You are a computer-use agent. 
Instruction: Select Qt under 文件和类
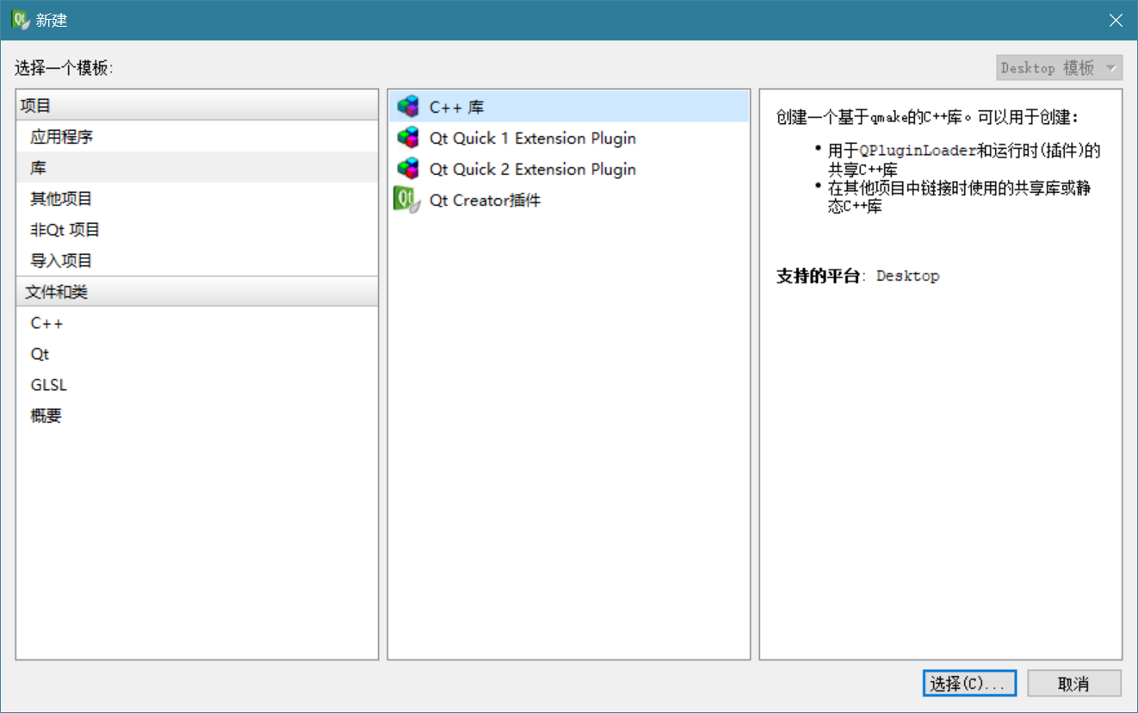coord(40,354)
